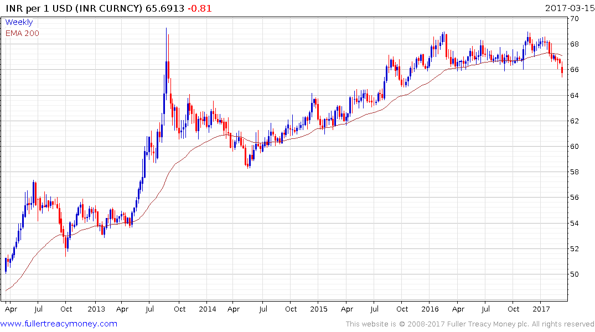Click the y-axis label 64
Screen dimensions: 595x332
pos(574,95)
